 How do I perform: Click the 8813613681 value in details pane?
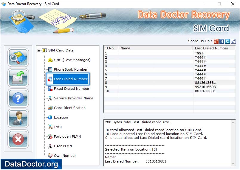click(x=156, y=161)
